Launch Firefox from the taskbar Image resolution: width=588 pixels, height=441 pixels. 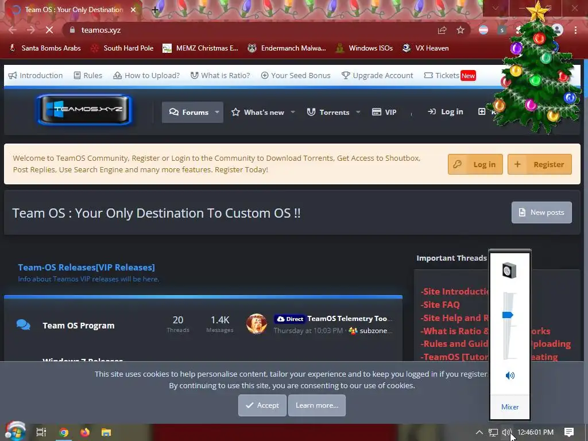[x=85, y=432]
